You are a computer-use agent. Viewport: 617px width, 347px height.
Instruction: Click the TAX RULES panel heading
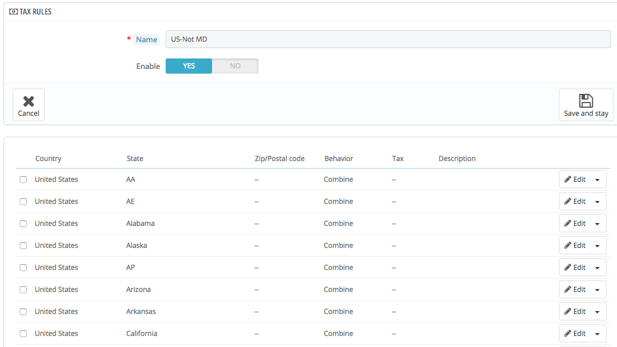pos(35,12)
